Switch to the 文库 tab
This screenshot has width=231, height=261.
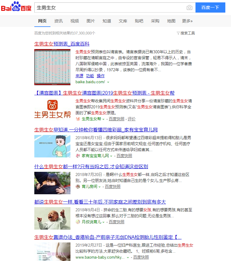click(123, 21)
